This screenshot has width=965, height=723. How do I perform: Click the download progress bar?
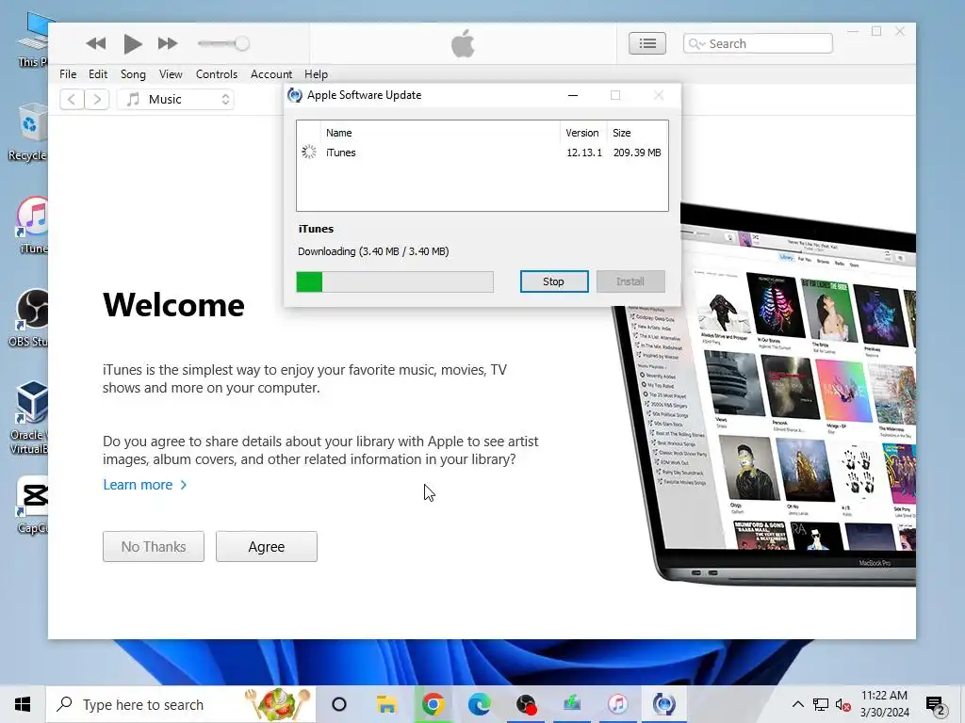coord(395,281)
